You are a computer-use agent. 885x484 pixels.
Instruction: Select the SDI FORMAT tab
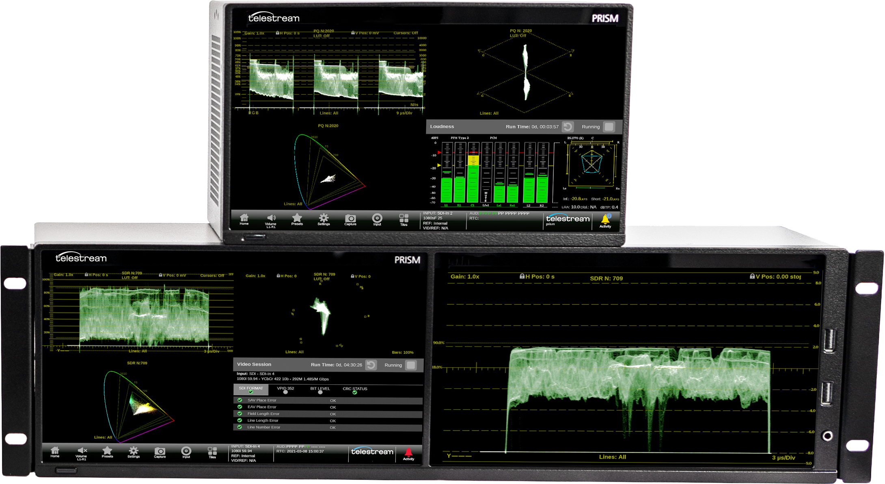coord(251,390)
